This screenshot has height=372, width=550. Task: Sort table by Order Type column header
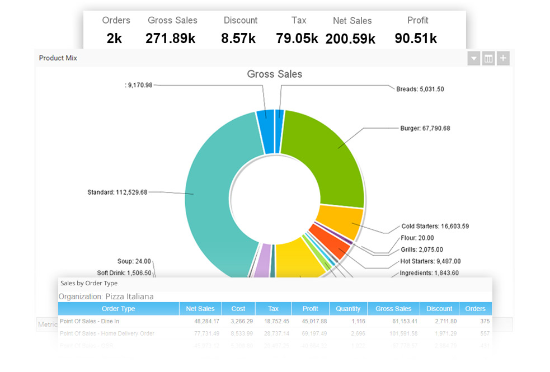point(119,309)
